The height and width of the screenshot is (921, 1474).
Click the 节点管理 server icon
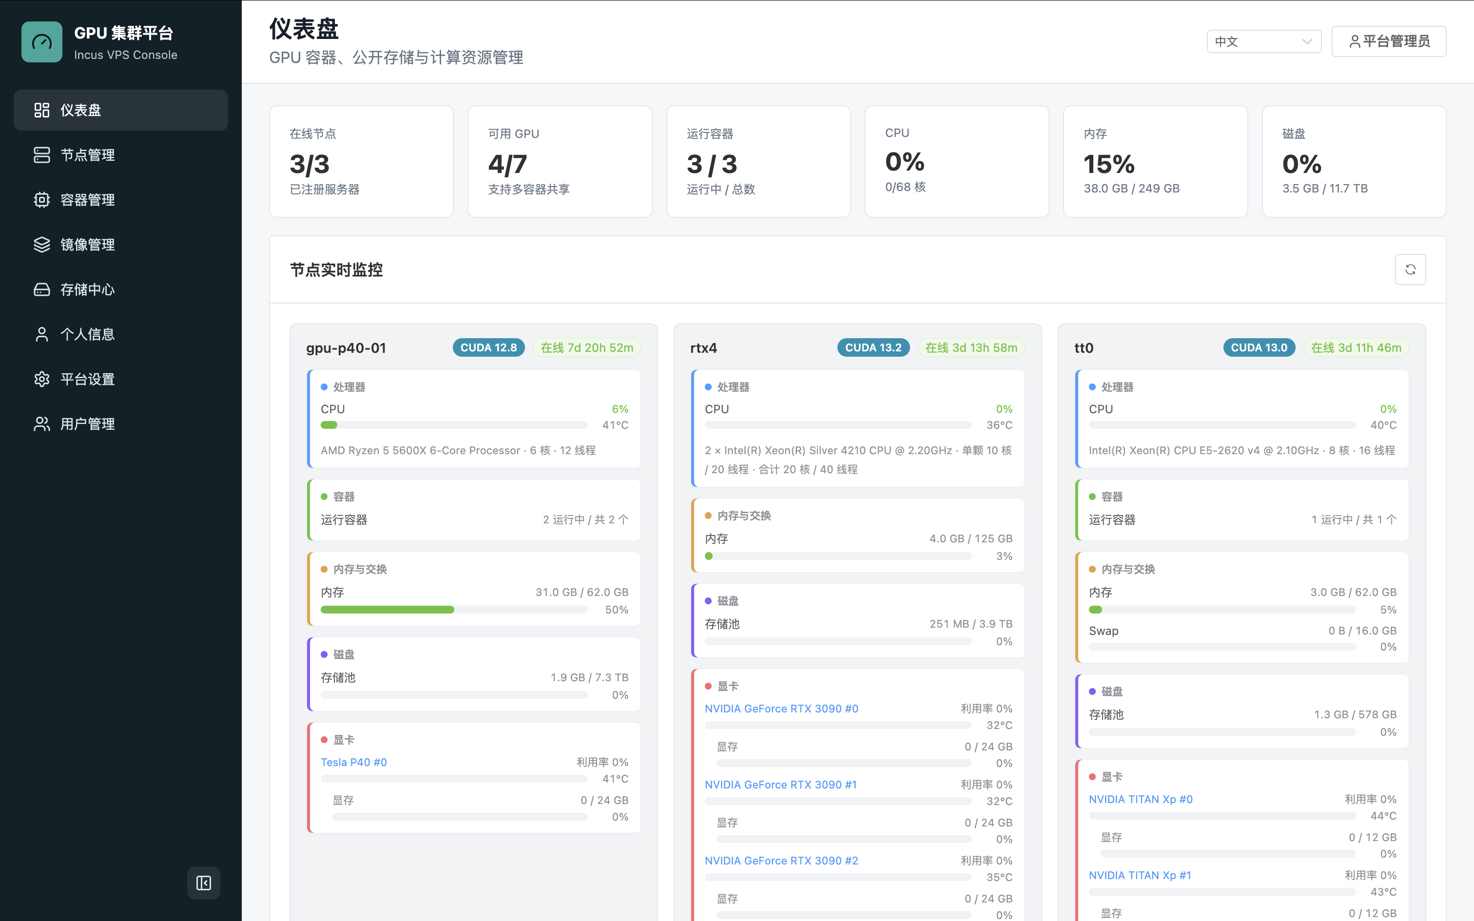pyautogui.click(x=41, y=155)
